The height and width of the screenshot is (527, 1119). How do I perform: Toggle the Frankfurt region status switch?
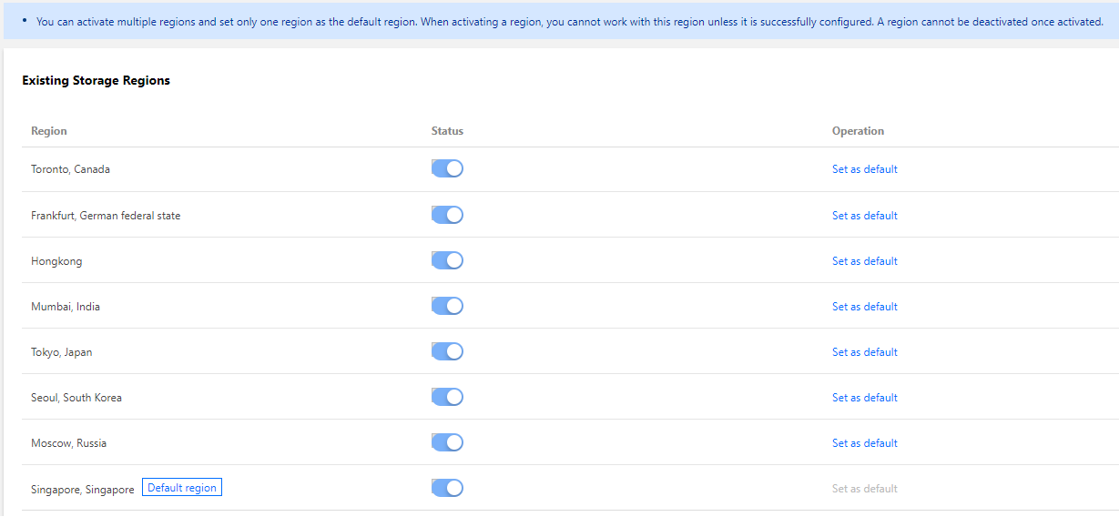[x=447, y=215]
